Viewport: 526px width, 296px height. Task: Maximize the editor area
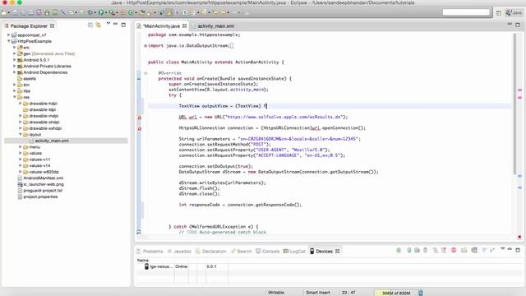[x=518, y=25]
